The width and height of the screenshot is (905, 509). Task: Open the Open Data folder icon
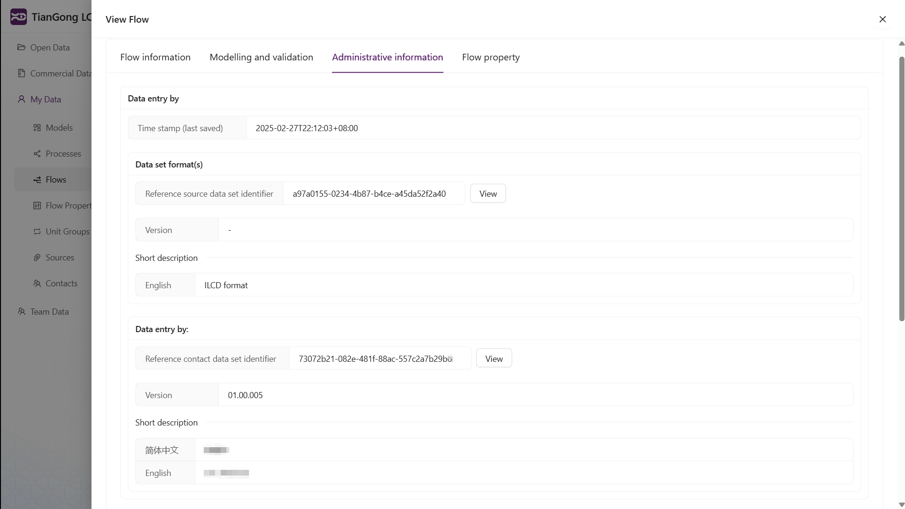pos(21,47)
